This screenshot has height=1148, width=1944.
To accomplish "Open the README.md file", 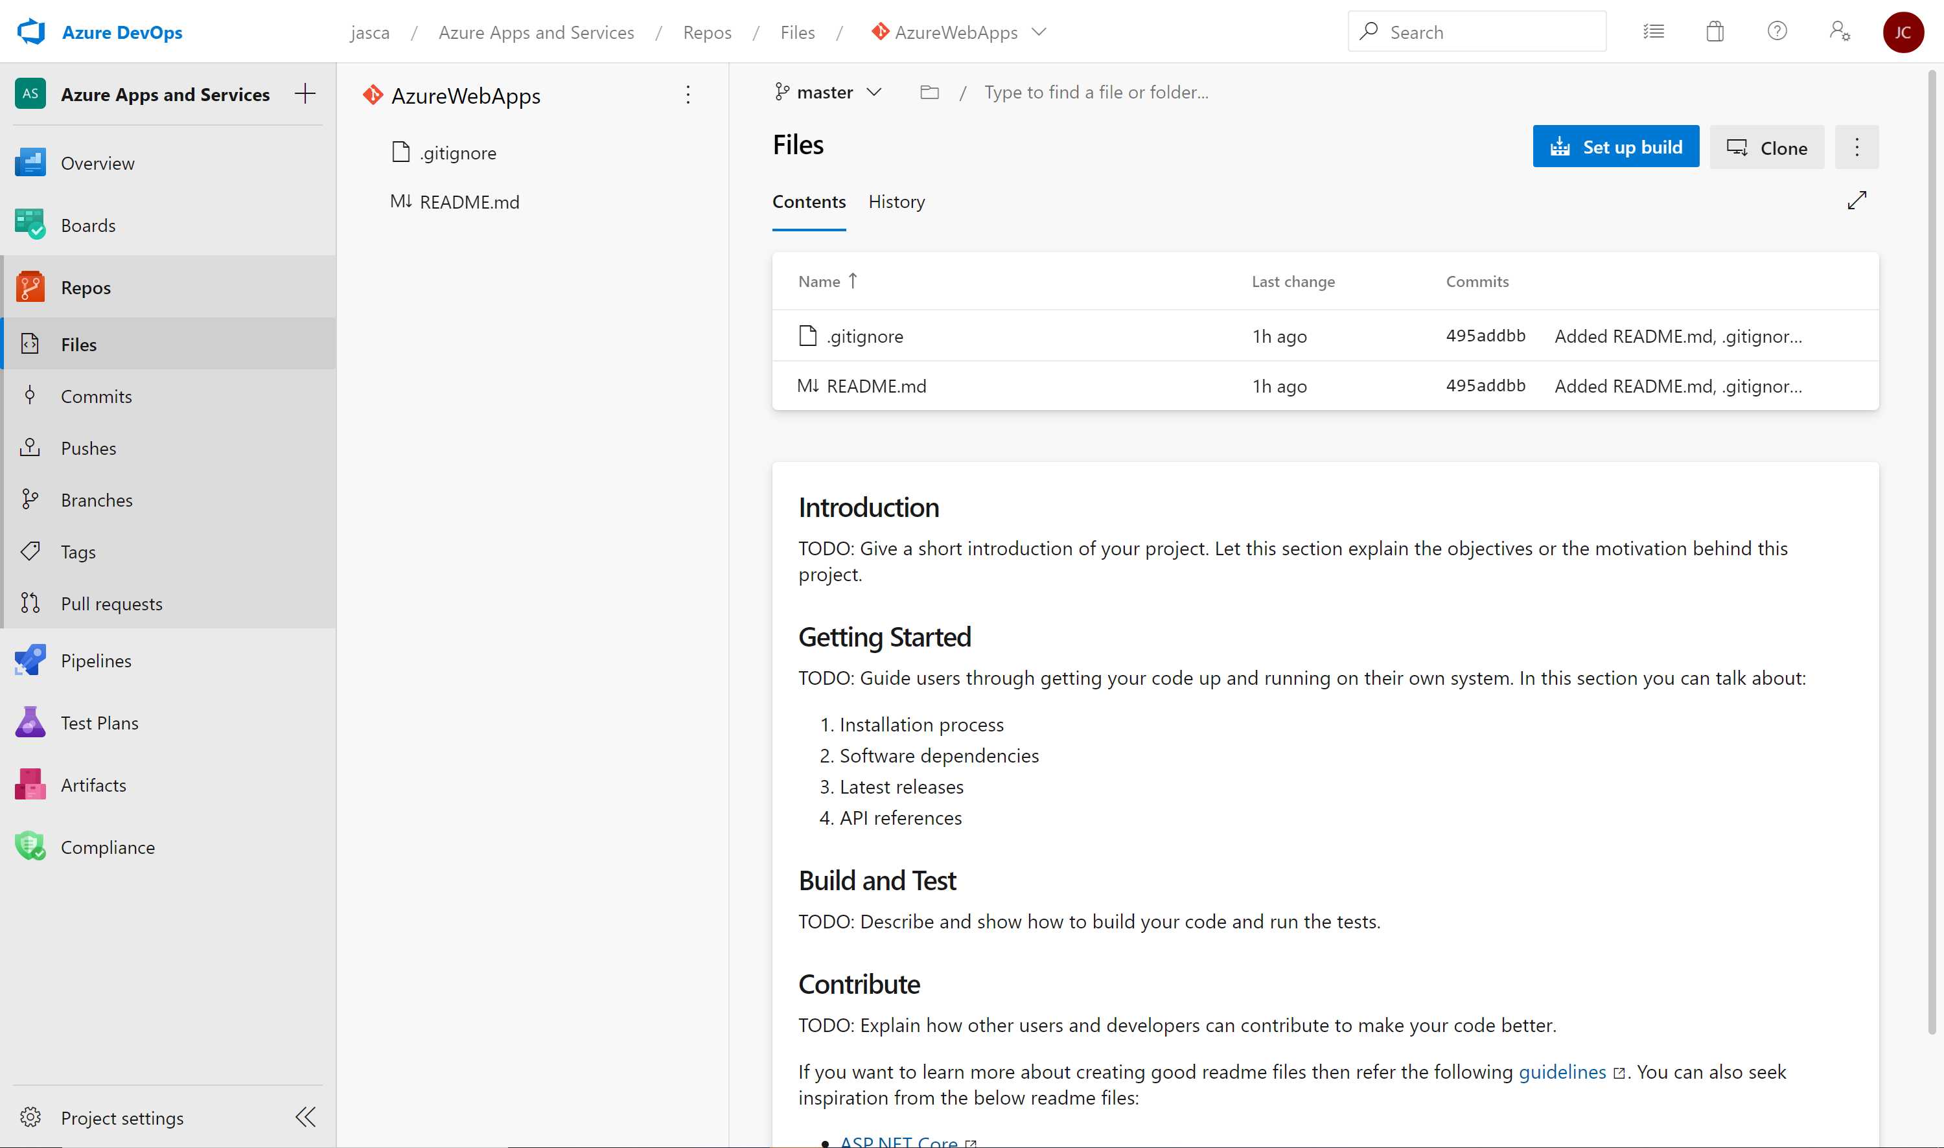I will pos(876,385).
